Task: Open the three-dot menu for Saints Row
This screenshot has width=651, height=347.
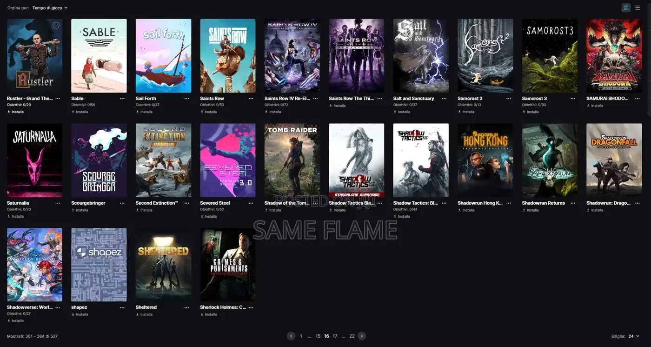Action: click(x=251, y=99)
